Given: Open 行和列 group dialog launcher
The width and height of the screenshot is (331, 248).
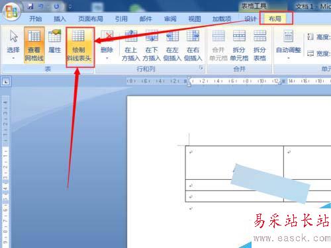Looking at the screenshot, I should (201, 67).
